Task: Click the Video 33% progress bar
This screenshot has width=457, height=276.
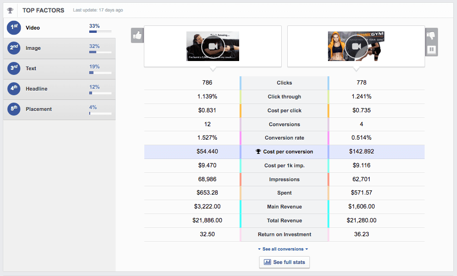Action: pyautogui.click(x=100, y=31)
